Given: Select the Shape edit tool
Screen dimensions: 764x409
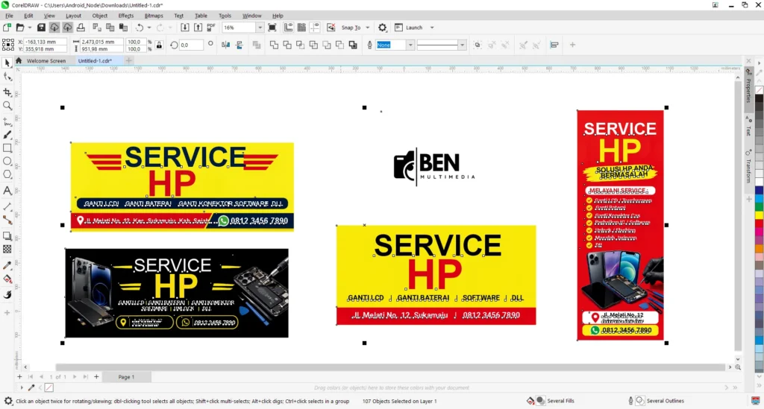Looking at the screenshot, I should coord(7,77).
